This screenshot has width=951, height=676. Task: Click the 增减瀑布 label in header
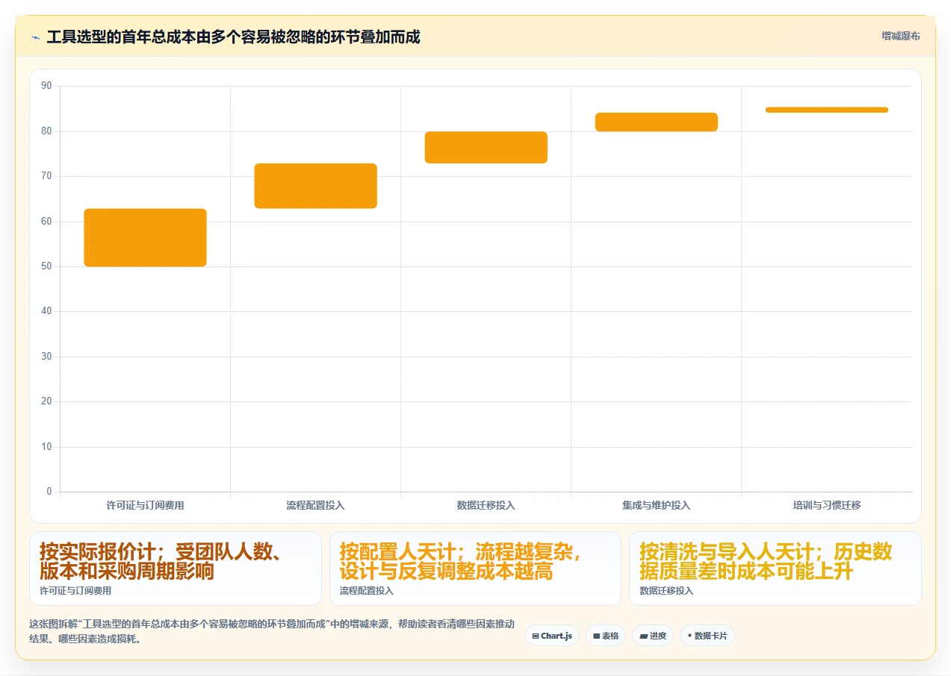pyautogui.click(x=900, y=36)
